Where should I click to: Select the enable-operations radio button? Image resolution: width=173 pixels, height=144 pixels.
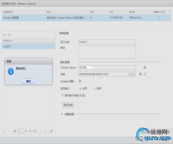coord(80,89)
